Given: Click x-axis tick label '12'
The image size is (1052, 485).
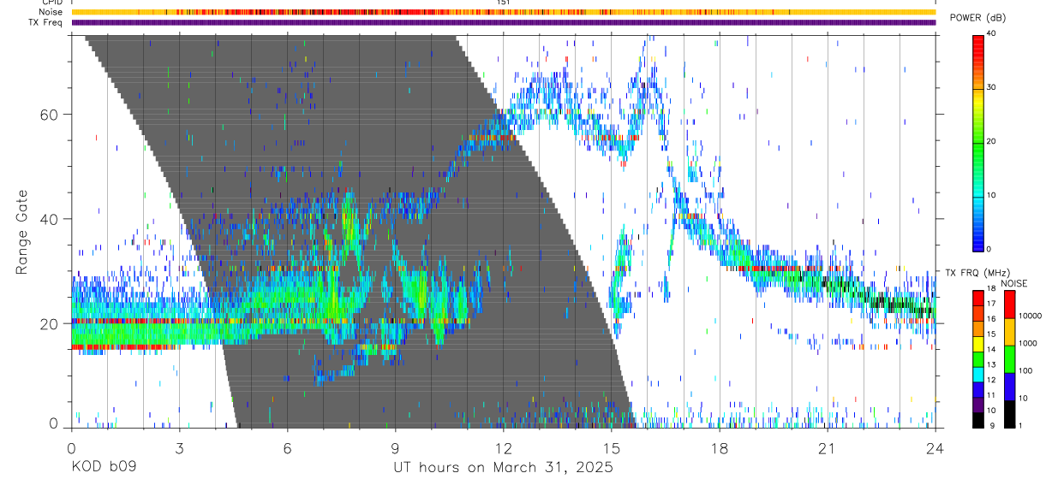Looking at the screenshot, I should (x=503, y=448).
